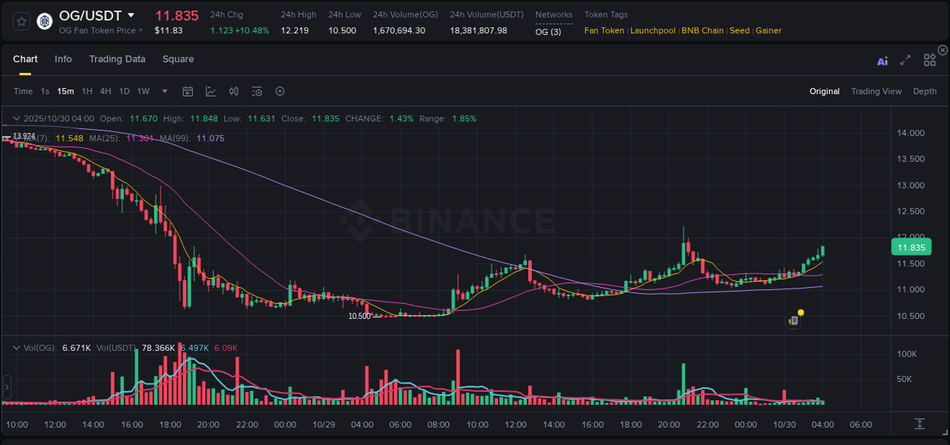Expand the extra timeframes dropdown arrow

click(x=163, y=91)
